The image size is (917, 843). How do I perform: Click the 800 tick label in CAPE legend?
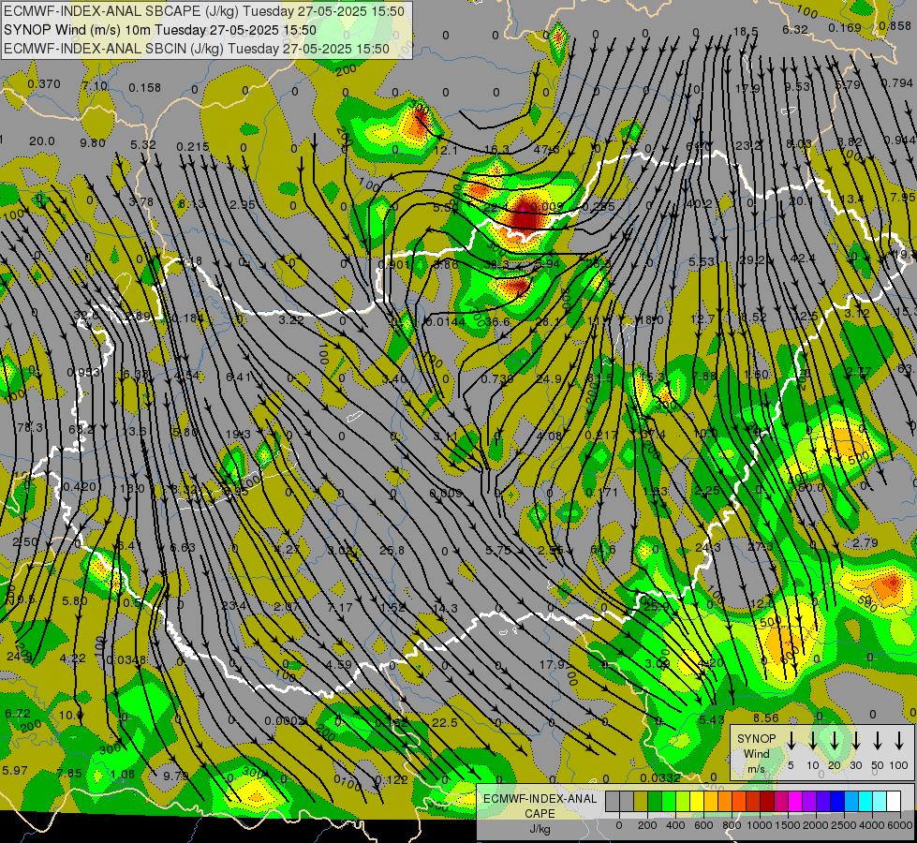(x=732, y=825)
